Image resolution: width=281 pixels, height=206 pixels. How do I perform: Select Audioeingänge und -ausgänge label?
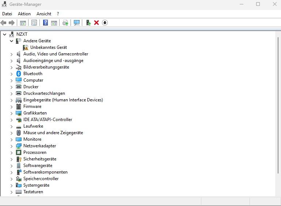click(x=53, y=61)
